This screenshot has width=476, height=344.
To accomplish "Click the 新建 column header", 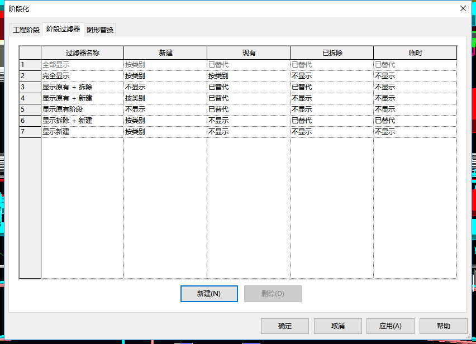I will pos(165,53).
